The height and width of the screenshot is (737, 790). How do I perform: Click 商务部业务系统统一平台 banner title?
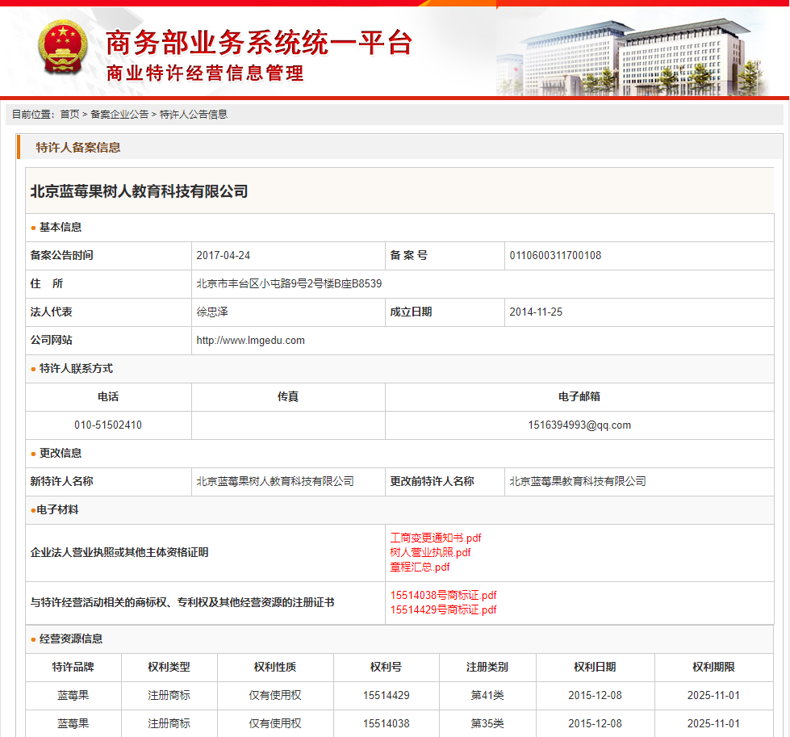260,43
